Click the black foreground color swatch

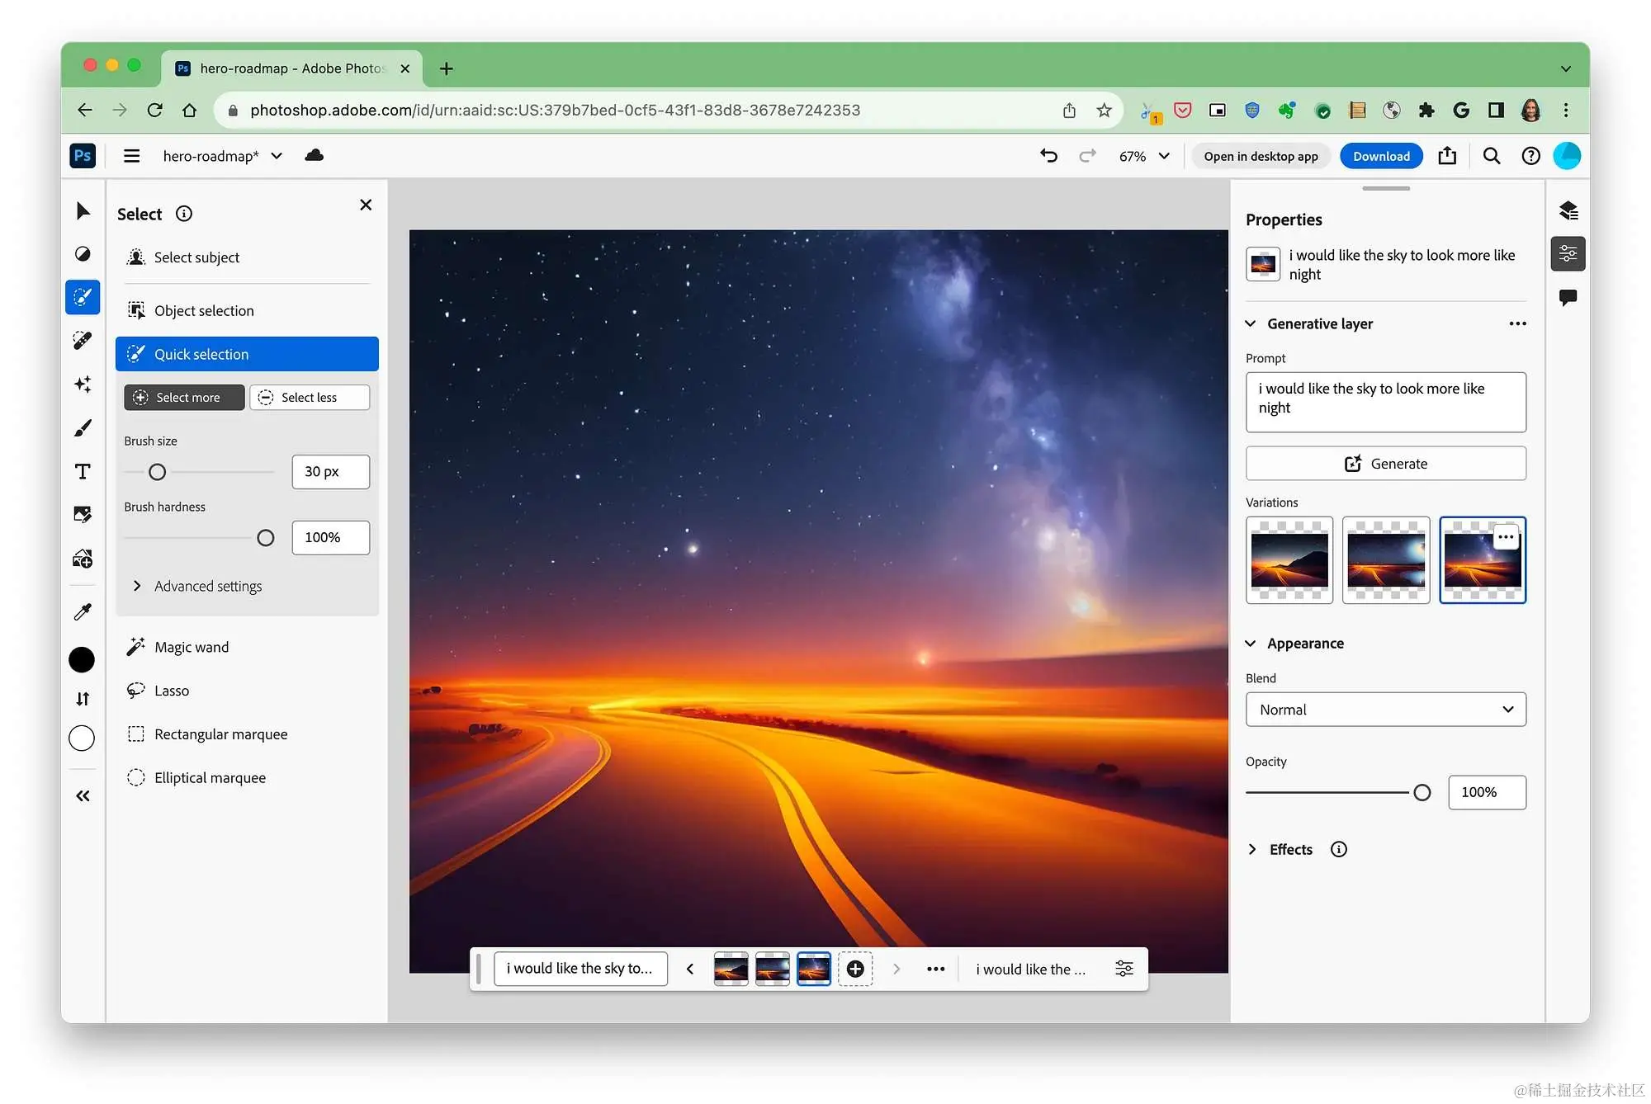point(82,659)
